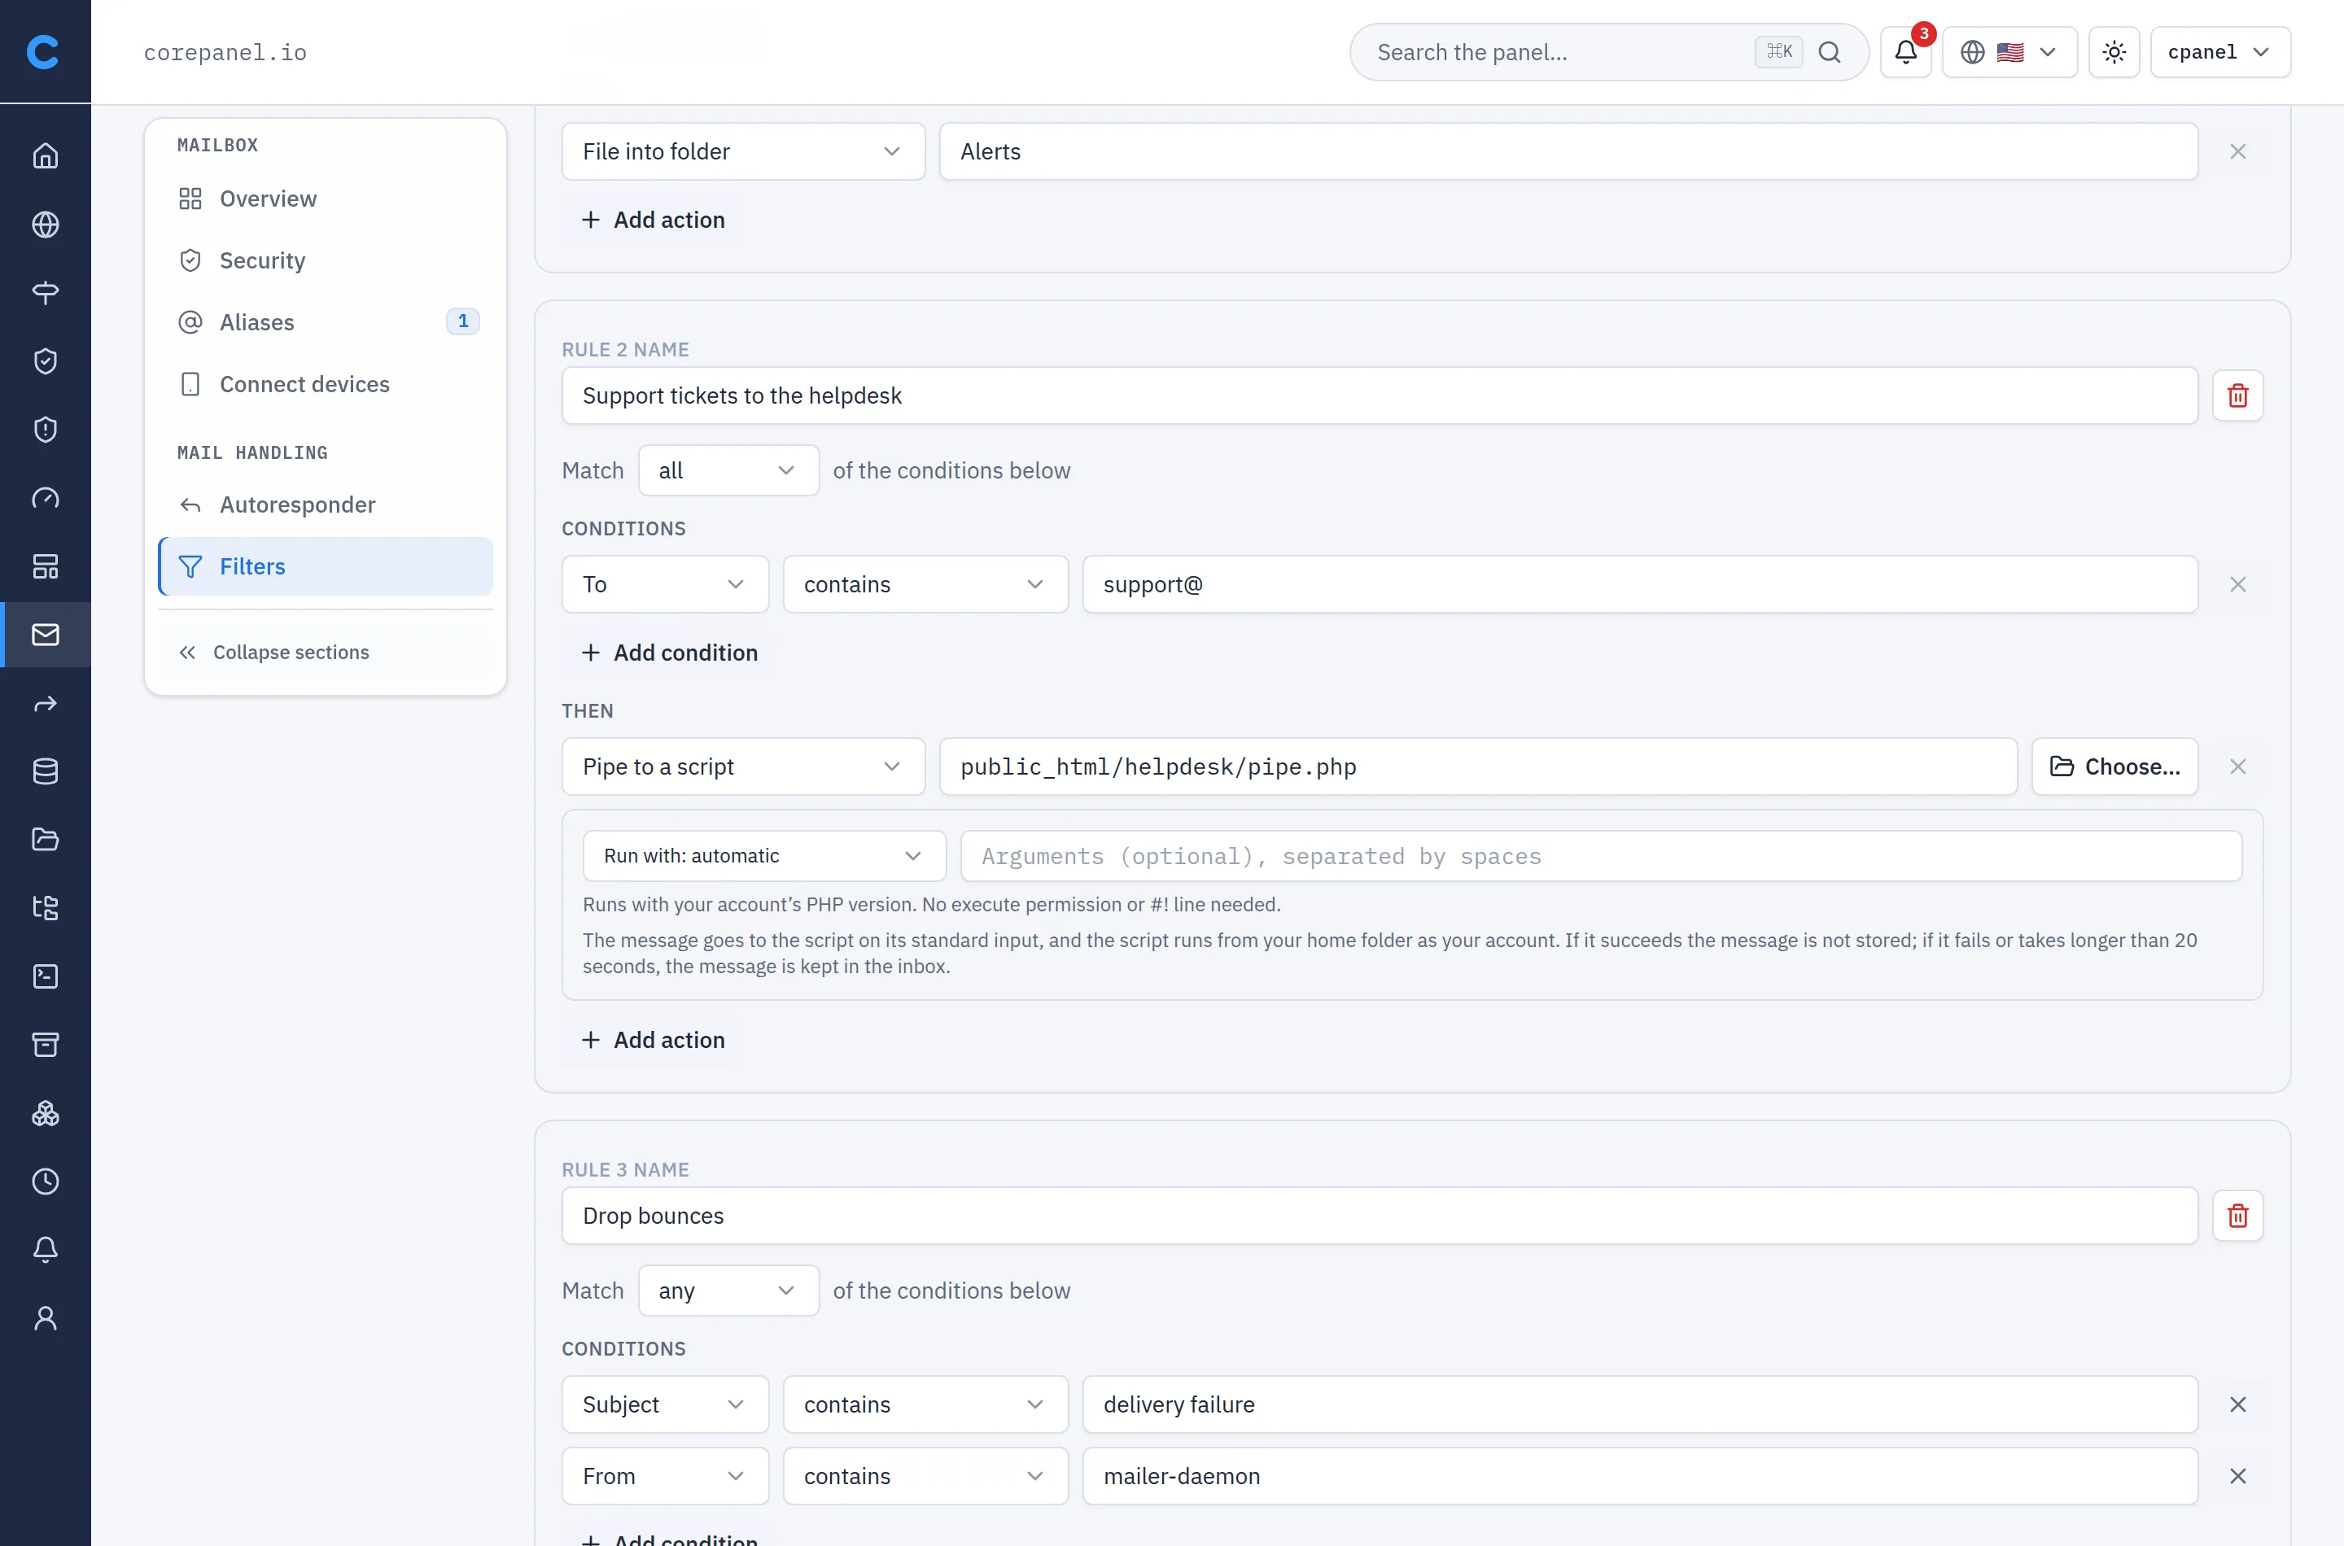The image size is (2344, 1546).
Task: Open the terminal icon in left rail
Action: coord(46,976)
